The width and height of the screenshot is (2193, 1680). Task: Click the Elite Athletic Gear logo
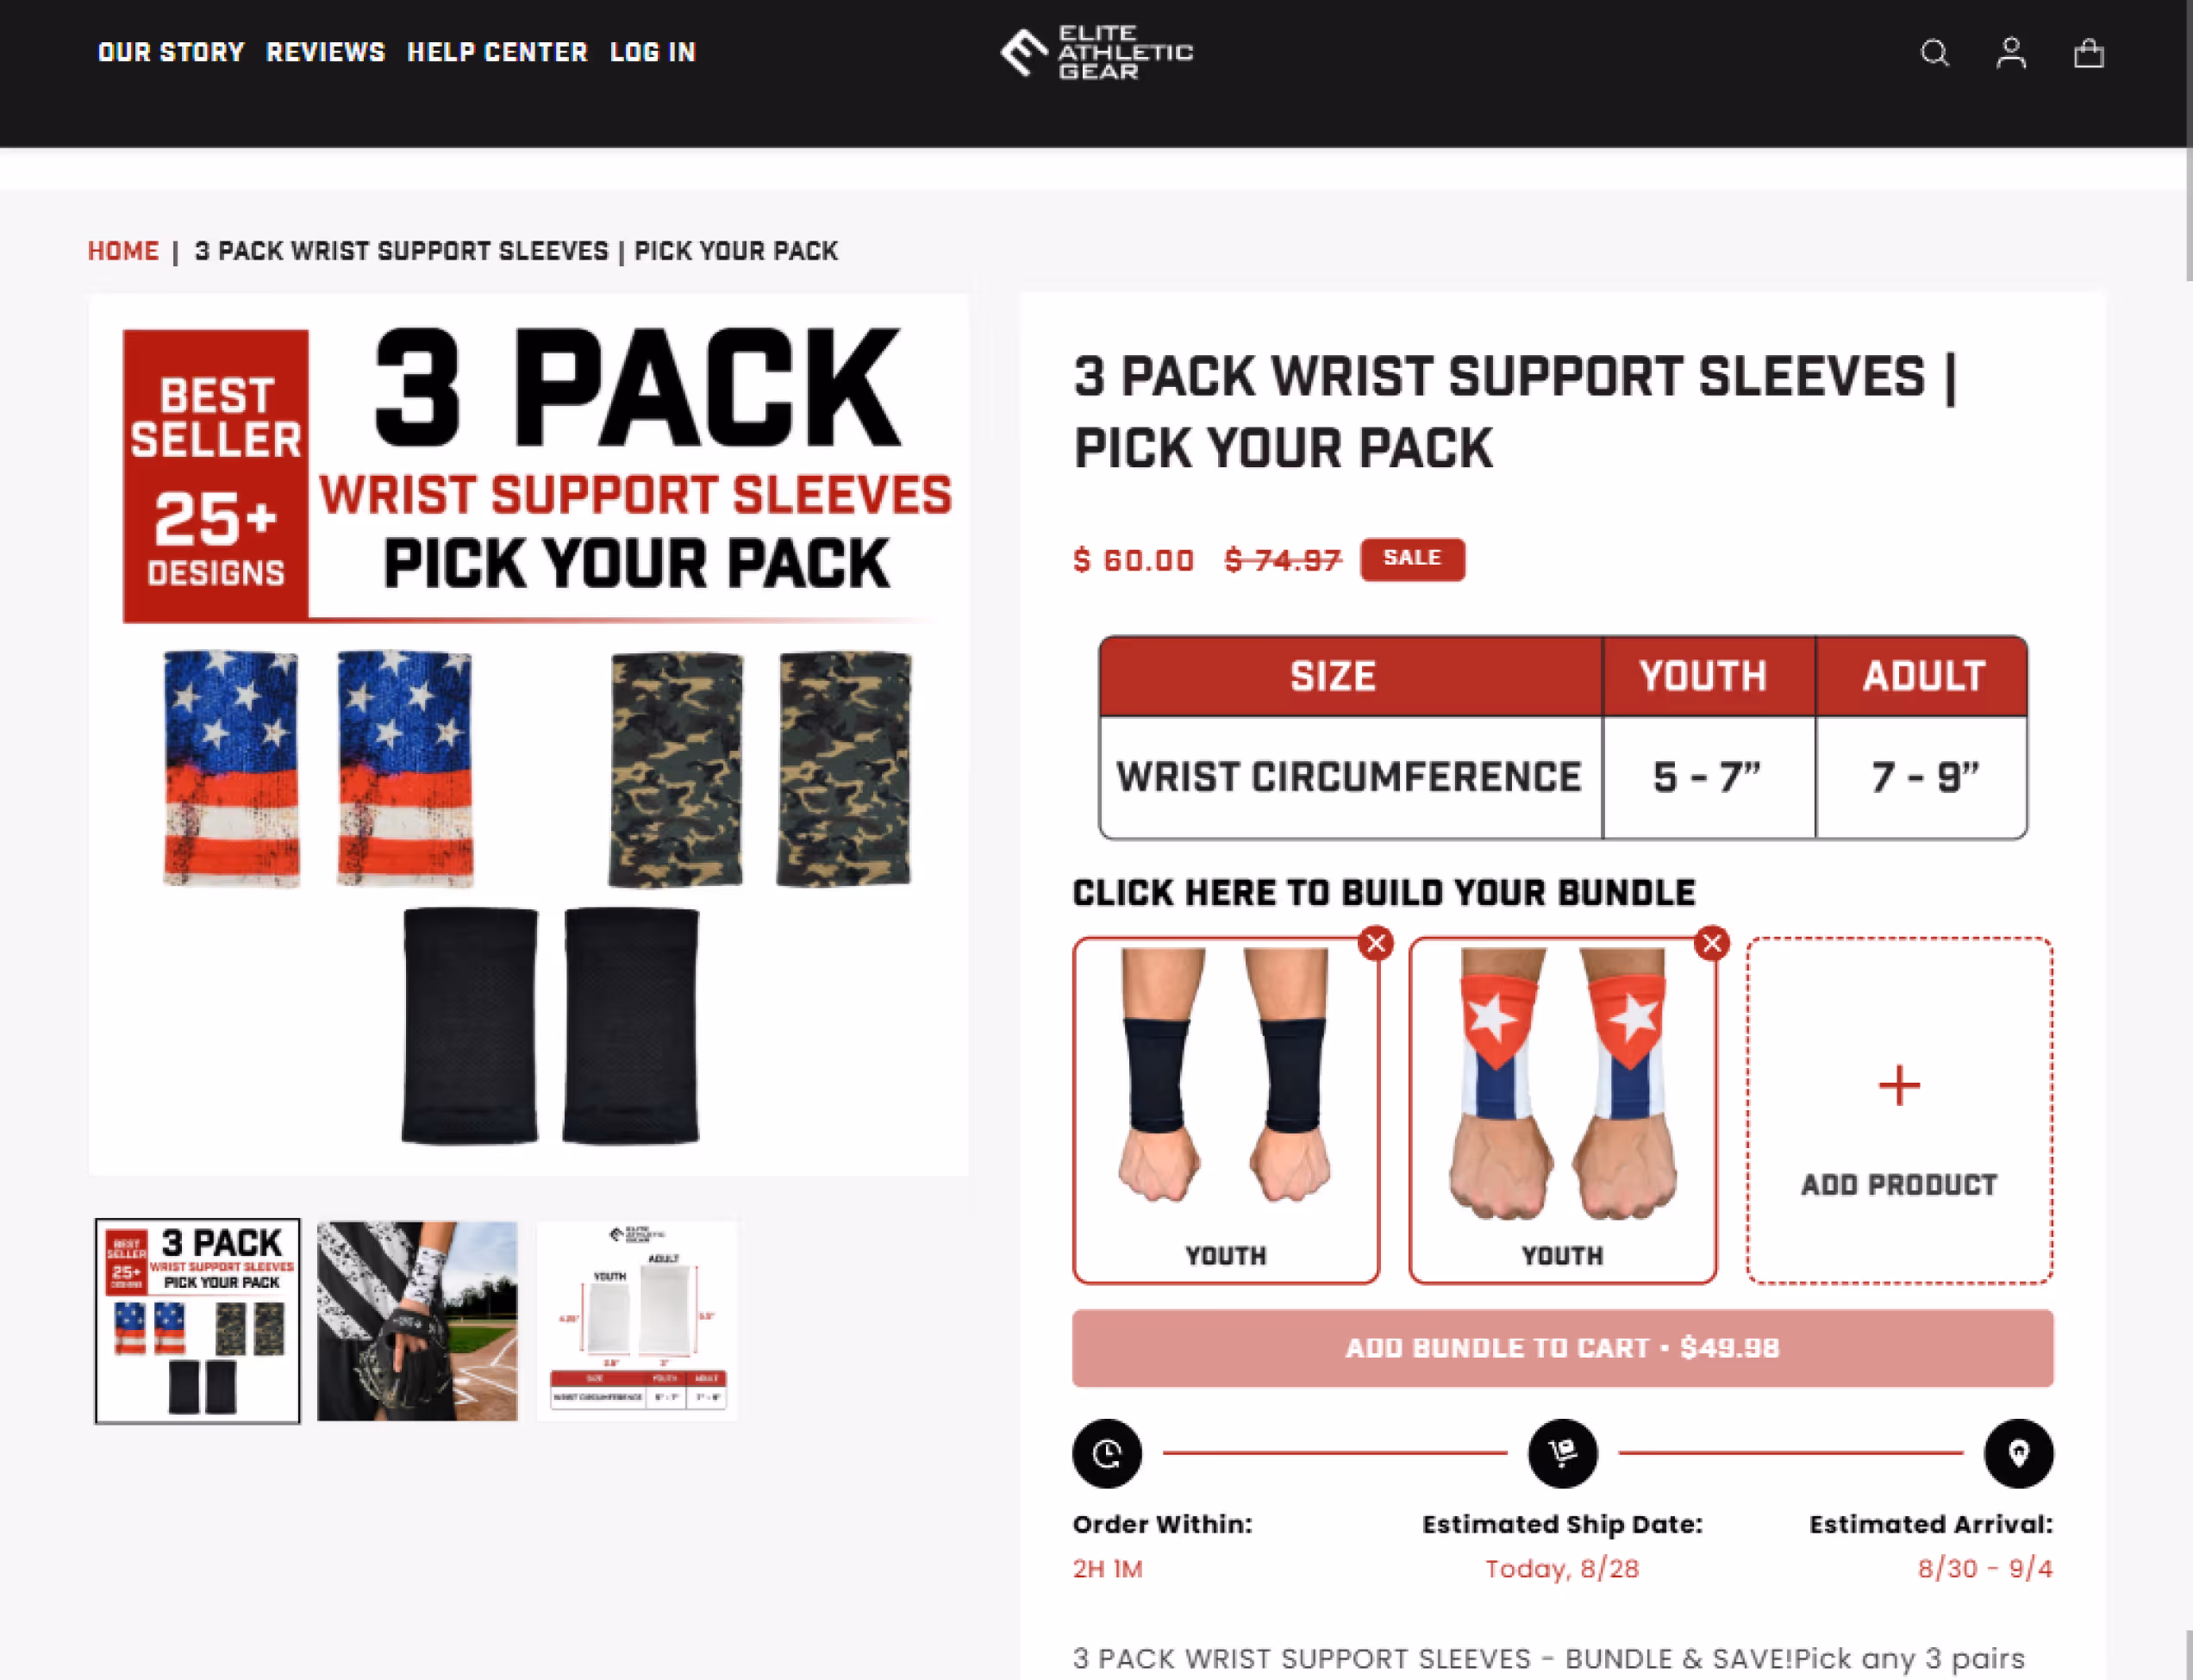(1096, 52)
